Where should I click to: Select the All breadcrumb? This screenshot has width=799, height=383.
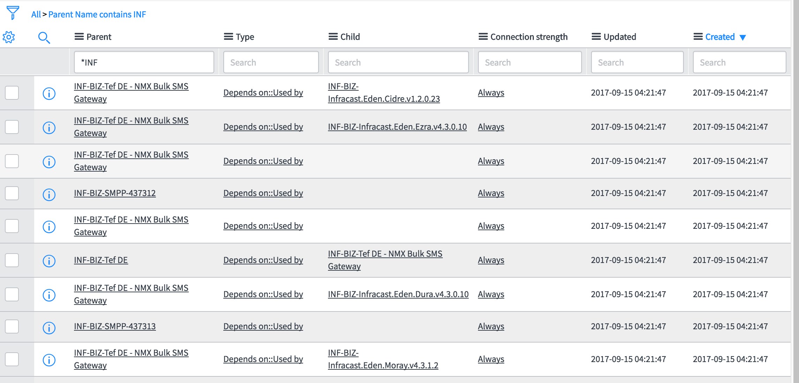coord(36,14)
